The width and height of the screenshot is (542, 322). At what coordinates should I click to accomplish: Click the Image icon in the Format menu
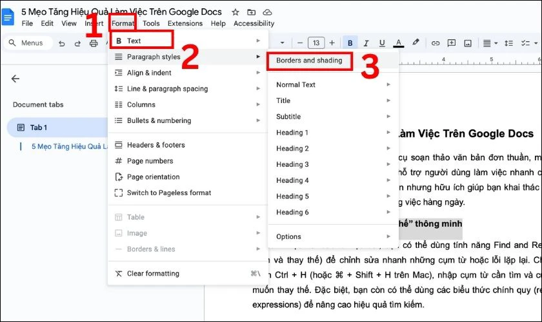click(118, 233)
